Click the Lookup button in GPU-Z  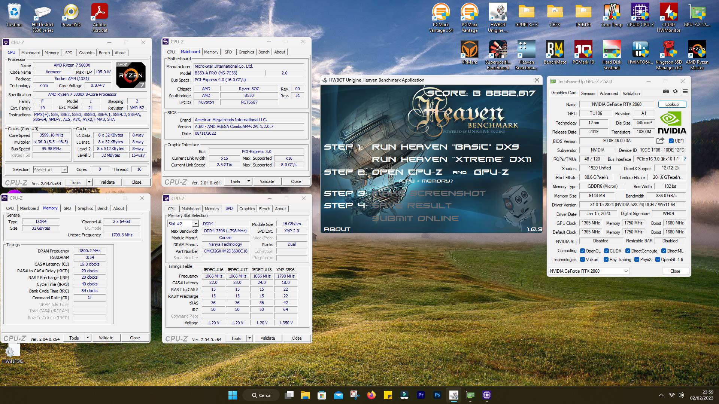click(672, 104)
